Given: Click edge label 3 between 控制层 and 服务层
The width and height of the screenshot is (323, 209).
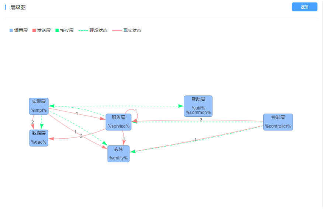Looking at the screenshot, I should coord(201,120).
